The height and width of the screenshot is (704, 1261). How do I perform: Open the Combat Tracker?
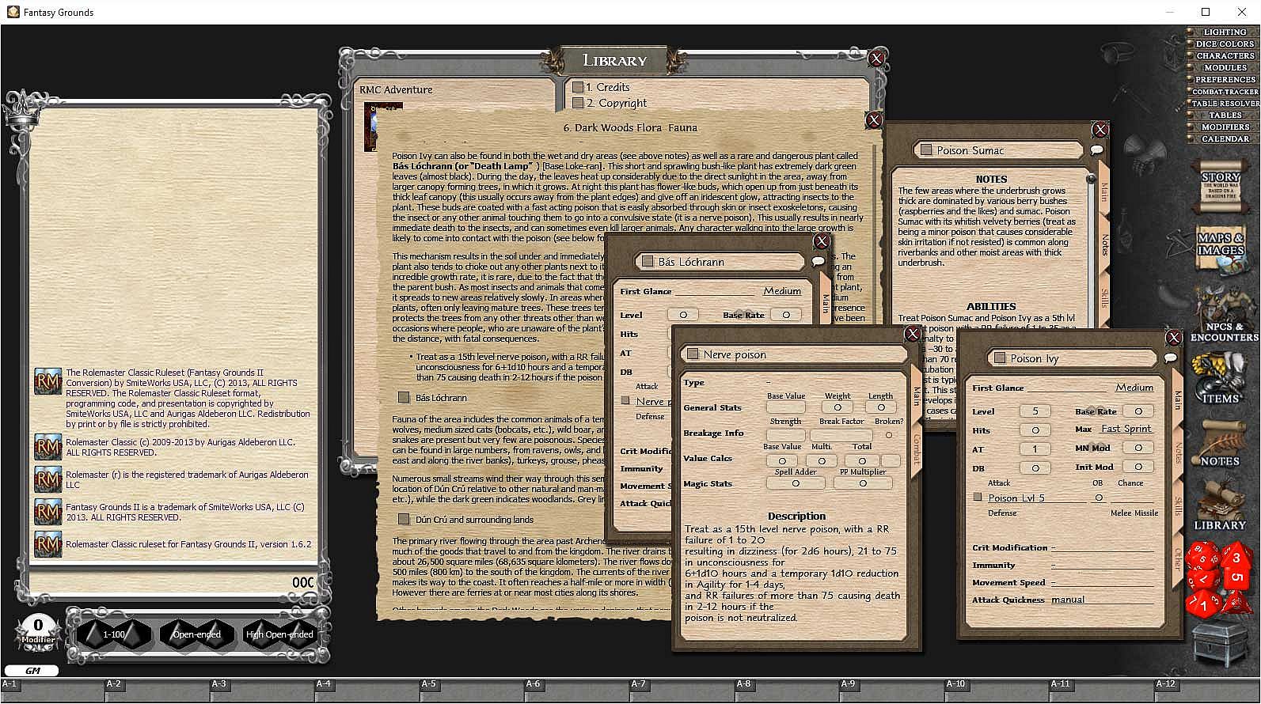(1224, 92)
